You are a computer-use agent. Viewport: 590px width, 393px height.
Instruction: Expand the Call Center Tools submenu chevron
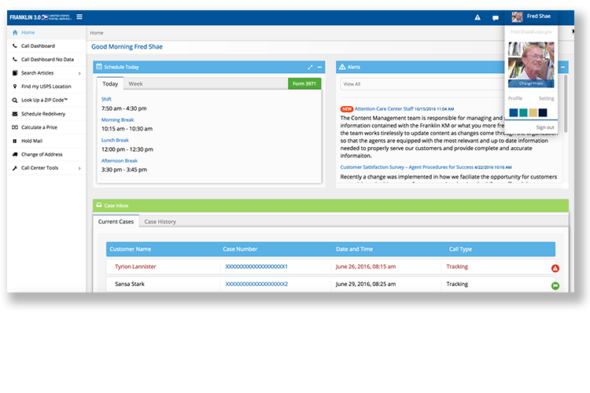pyautogui.click(x=79, y=168)
